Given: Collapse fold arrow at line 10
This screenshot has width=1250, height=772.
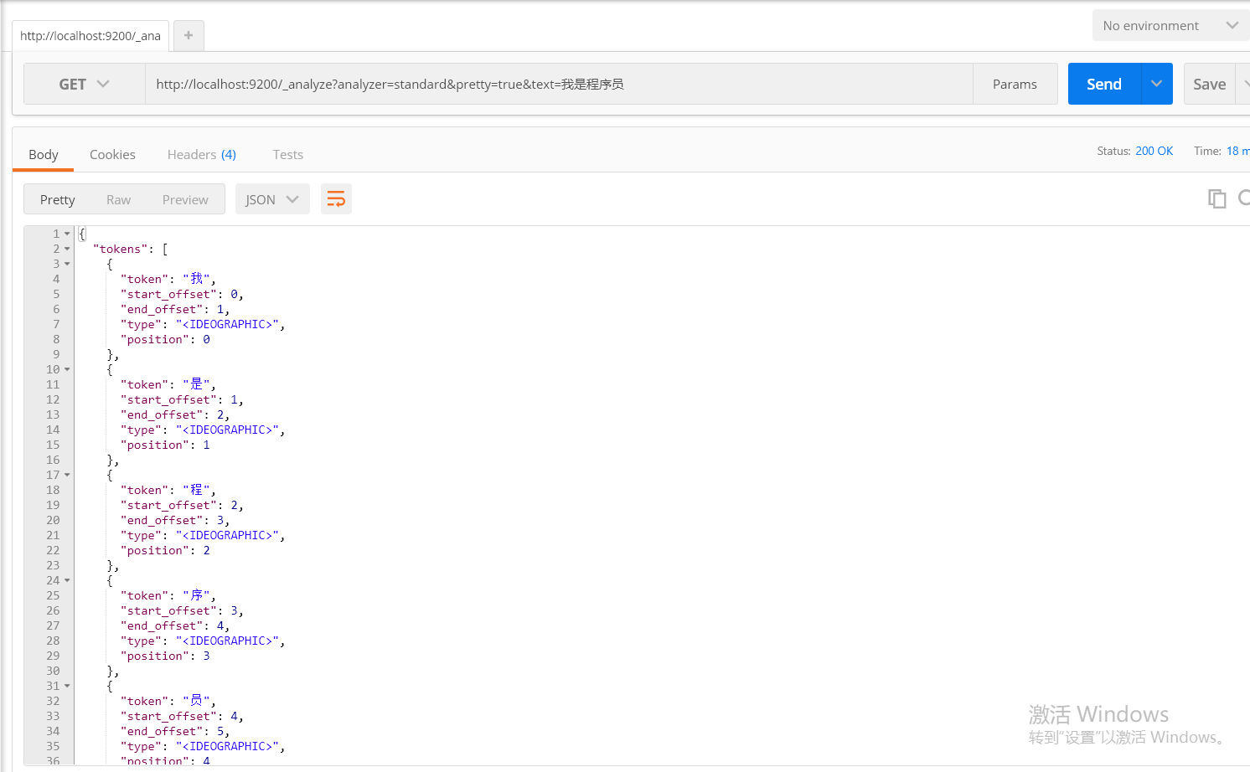Looking at the screenshot, I should click(x=67, y=369).
